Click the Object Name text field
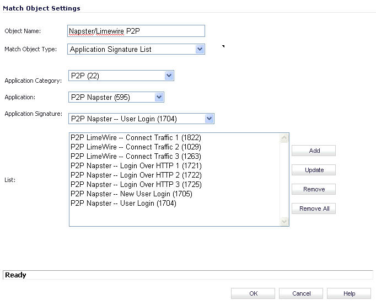 click(x=136, y=31)
